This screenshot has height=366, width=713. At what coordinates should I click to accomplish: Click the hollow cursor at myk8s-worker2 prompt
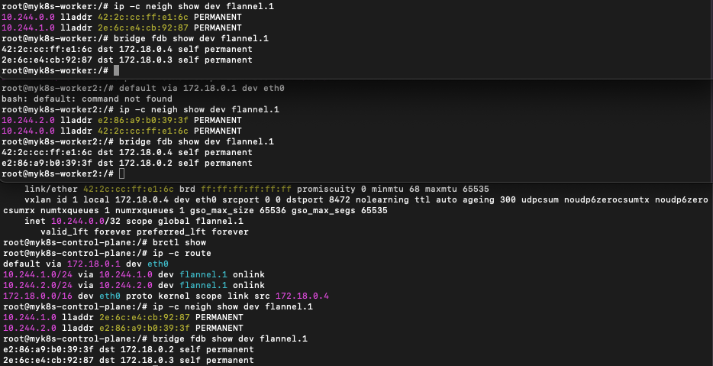click(122, 174)
